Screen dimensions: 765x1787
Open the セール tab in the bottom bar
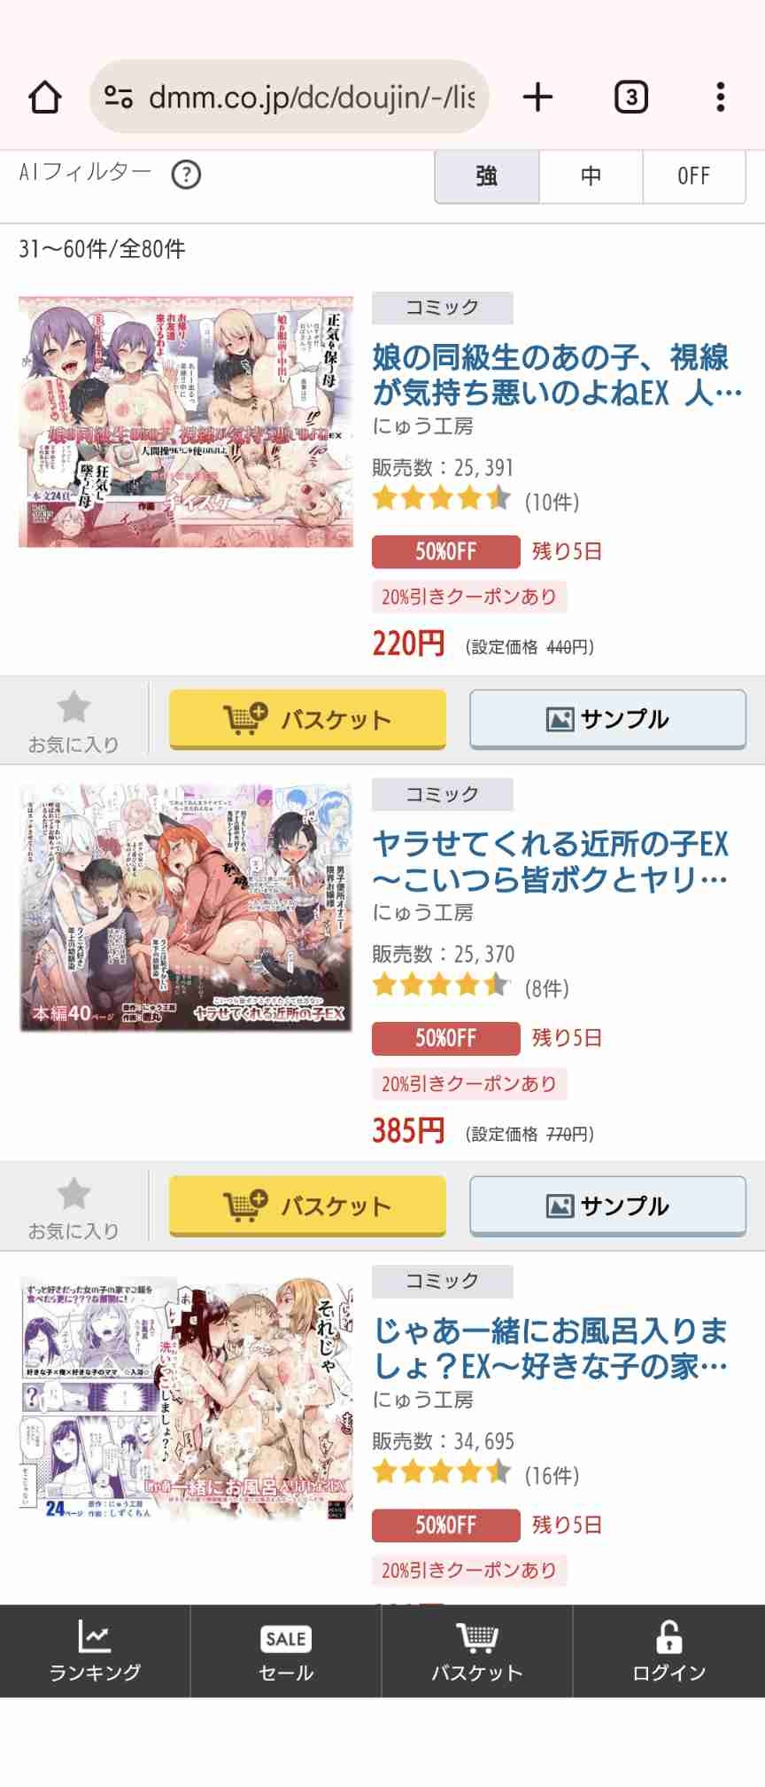286,1650
